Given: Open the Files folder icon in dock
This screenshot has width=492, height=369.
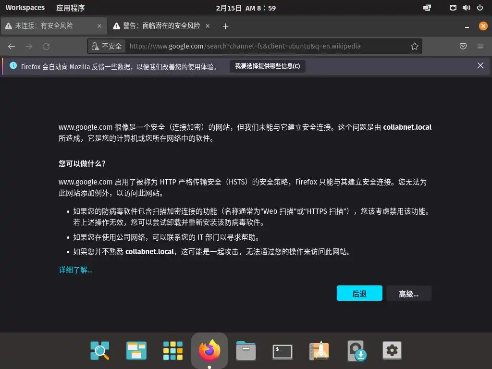Looking at the screenshot, I should pos(246,350).
